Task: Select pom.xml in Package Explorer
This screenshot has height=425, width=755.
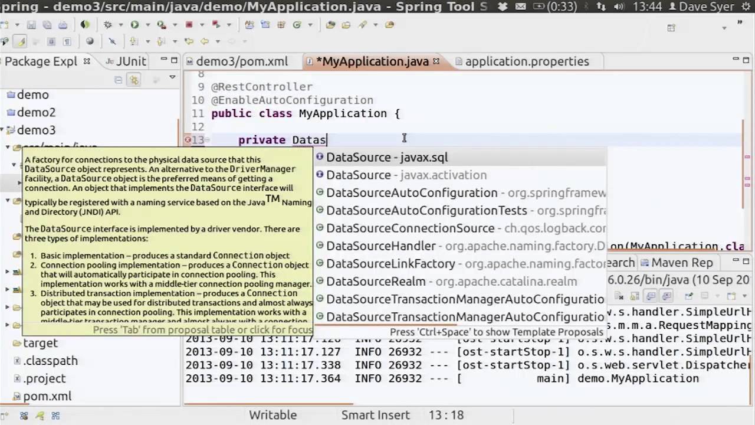Action: click(x=47, y=396)
